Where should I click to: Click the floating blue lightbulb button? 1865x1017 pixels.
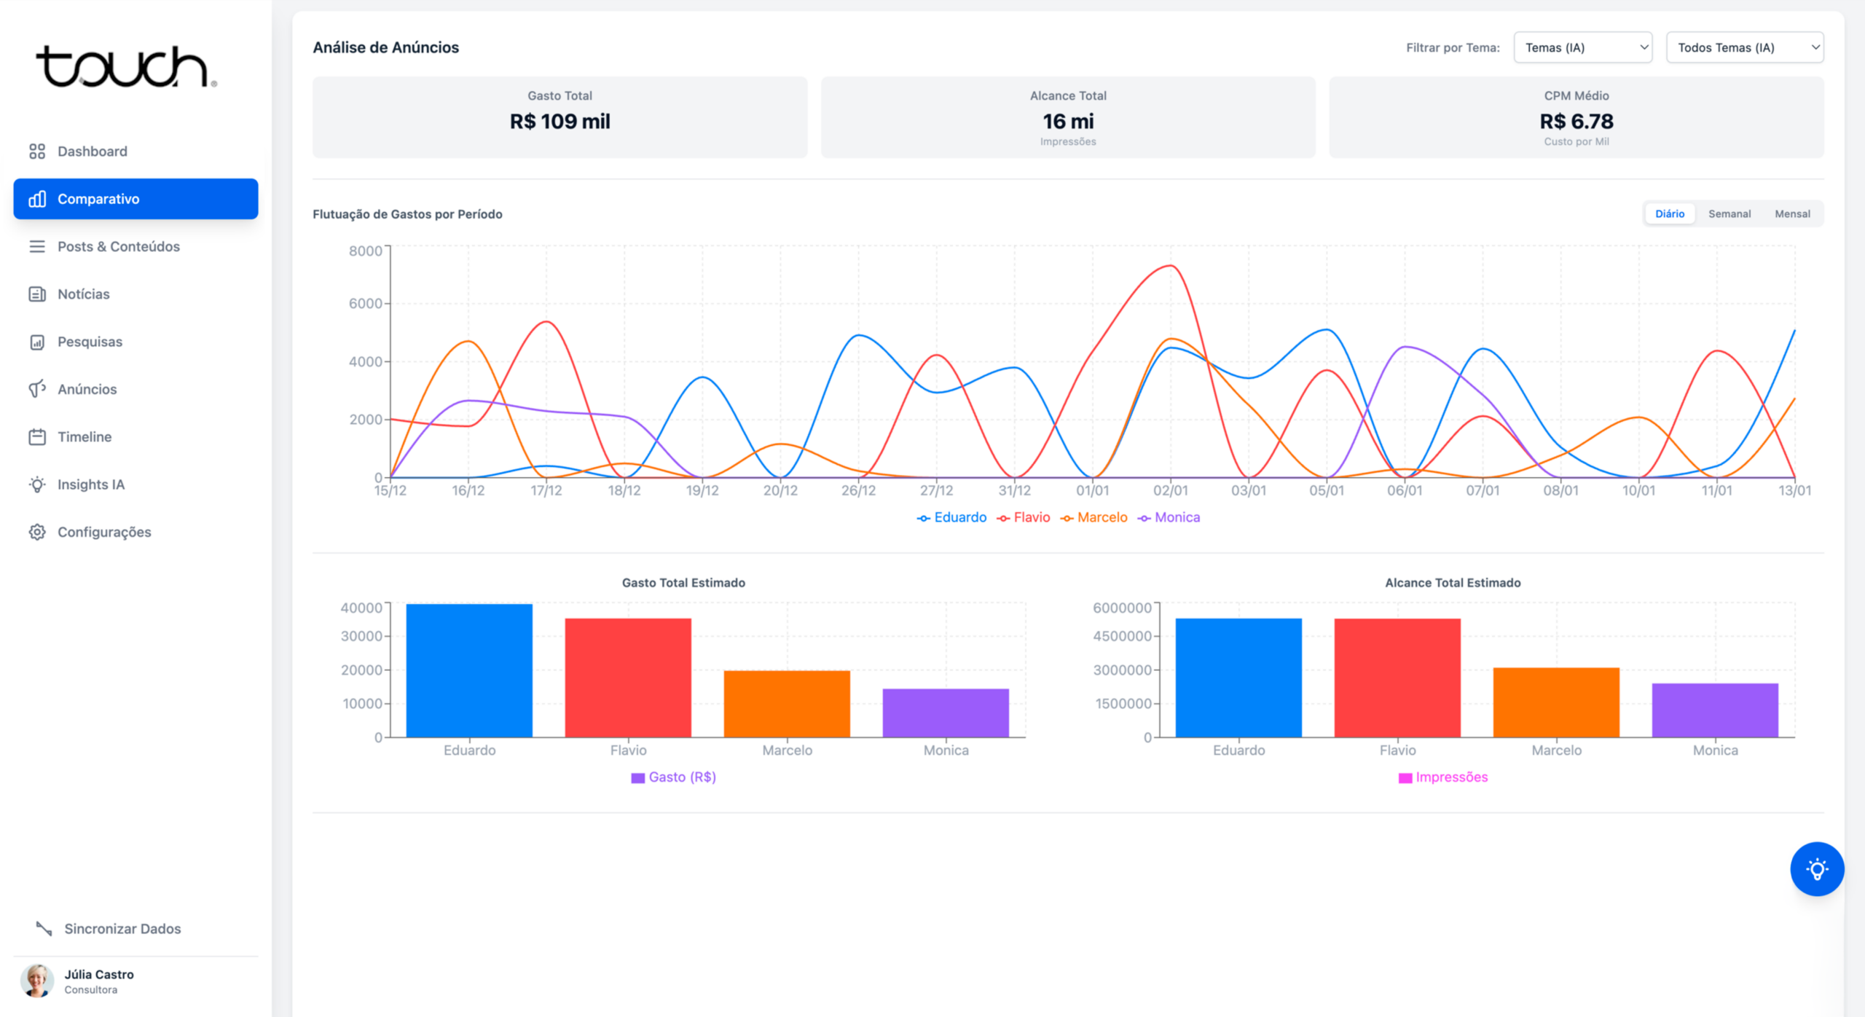pyautogui.click(x=1816, y=868)
